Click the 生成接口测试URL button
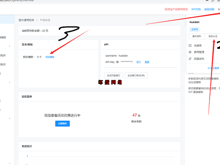220x165 pixels. point(136,75)
